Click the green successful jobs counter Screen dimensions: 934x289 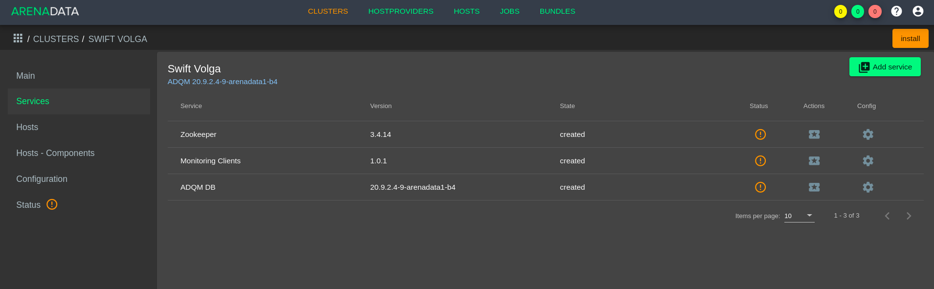coord(858,12)
